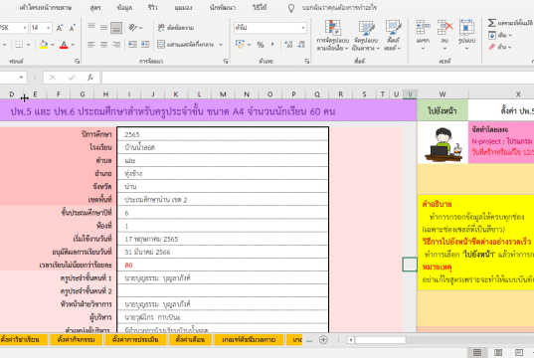Click the decrease decimal icon

[301, 45]
